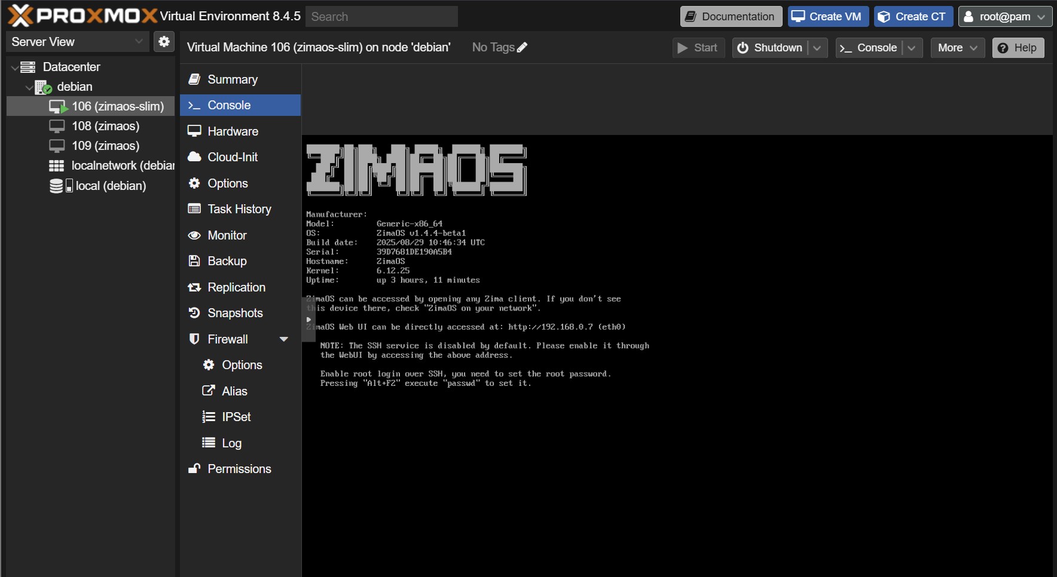
Task: Open Firewall IPSet page
Action: coord(236,417)
